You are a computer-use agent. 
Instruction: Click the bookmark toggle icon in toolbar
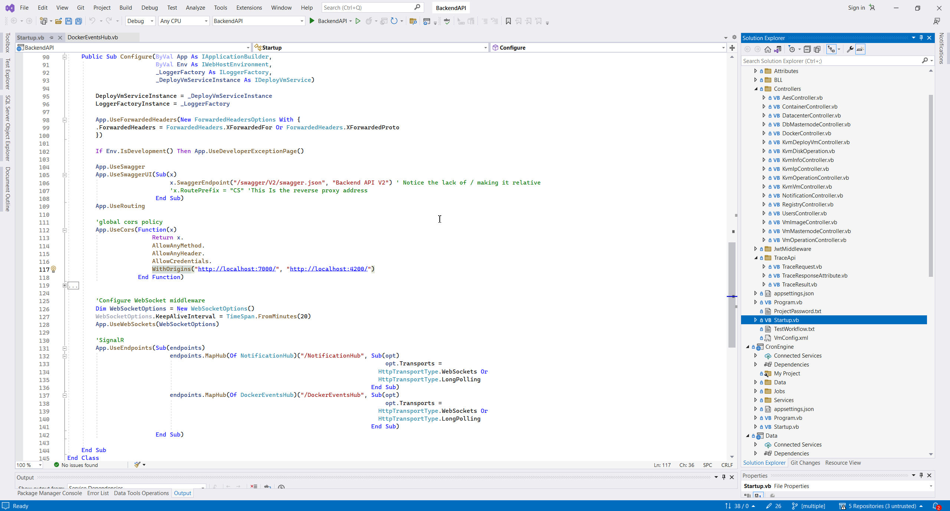[x=508, y=21]
